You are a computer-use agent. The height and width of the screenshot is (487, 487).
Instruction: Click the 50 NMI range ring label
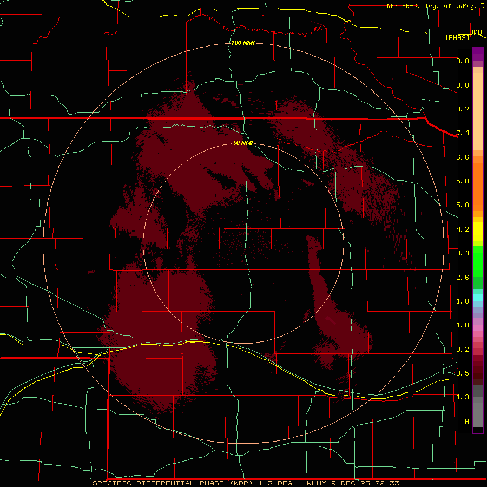click(243, 143)
